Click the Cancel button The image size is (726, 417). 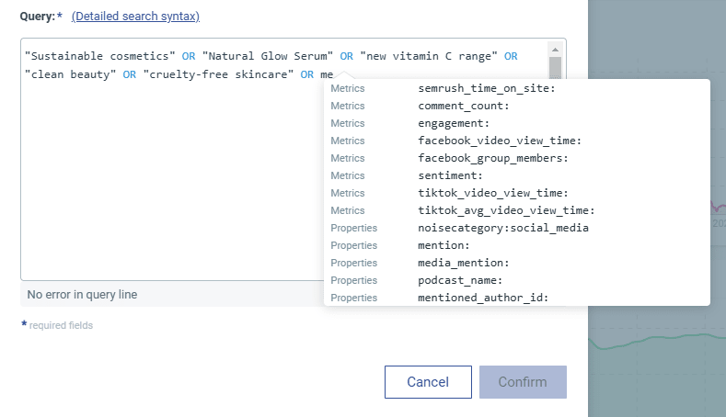pos(427,382)
